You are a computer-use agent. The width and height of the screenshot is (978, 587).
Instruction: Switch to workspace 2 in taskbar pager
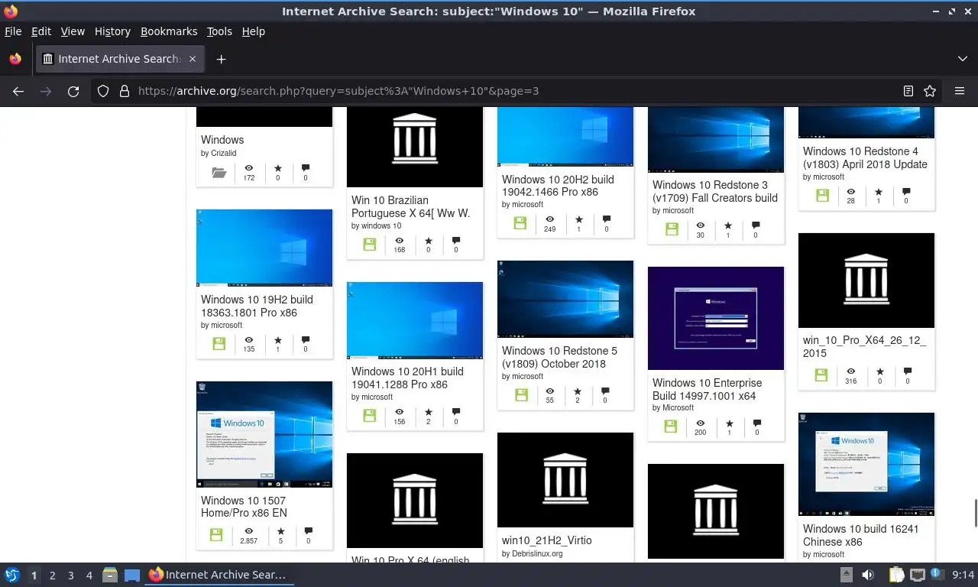coord(53,576)
